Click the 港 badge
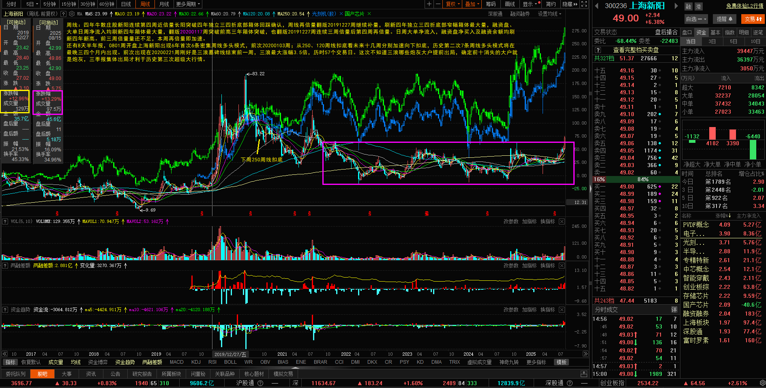The image size is (766, 388). point(698,6)
